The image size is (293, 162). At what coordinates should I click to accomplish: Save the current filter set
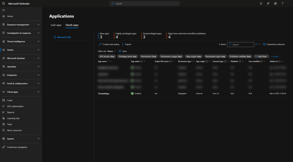point(123,51)
